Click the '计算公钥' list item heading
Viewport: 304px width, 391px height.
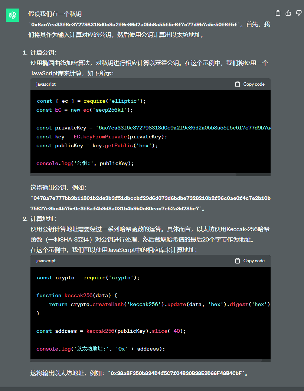[x=43, y=53]
